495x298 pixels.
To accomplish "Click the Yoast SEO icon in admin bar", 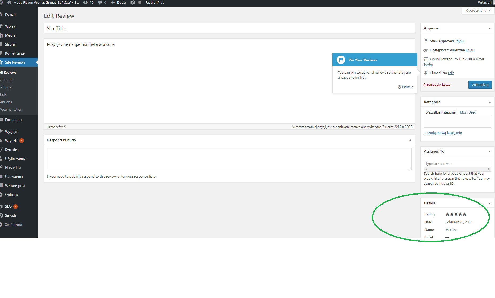I will pos(133,2).
